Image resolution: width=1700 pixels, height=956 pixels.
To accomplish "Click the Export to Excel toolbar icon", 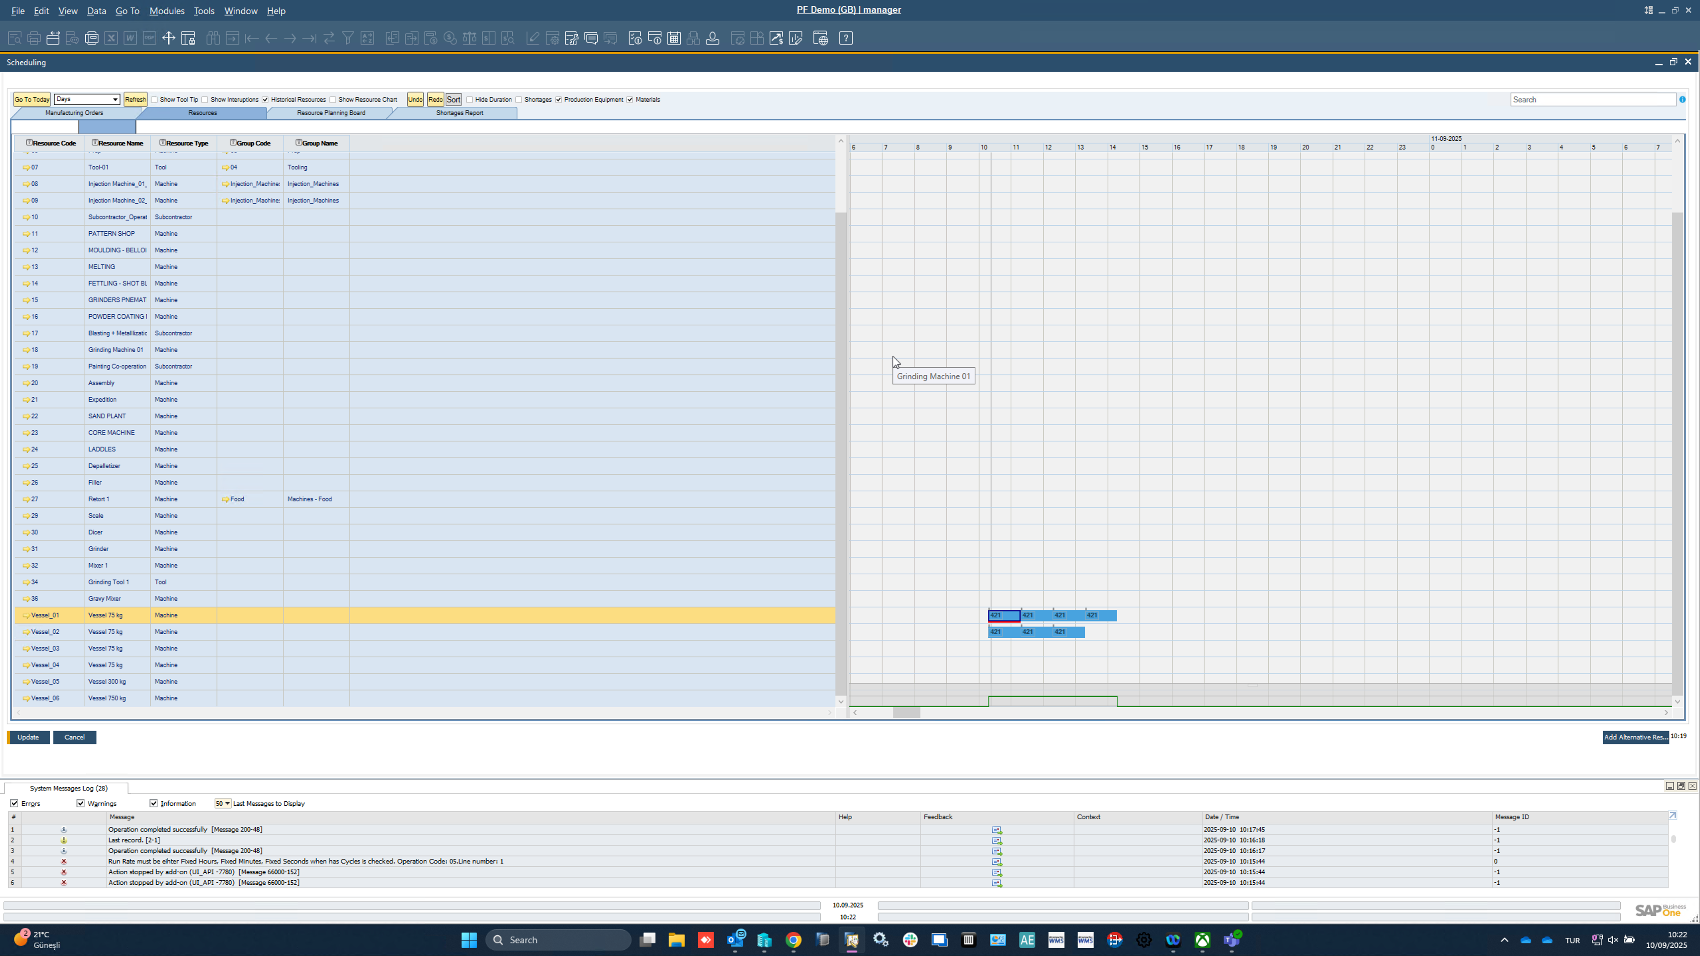I will pyautogui.click(x=111, y=38).
